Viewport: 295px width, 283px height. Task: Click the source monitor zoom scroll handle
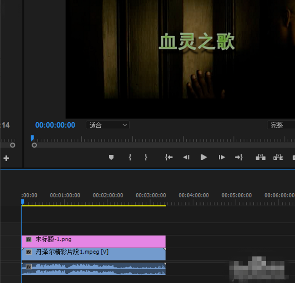(x=12, y=145)
